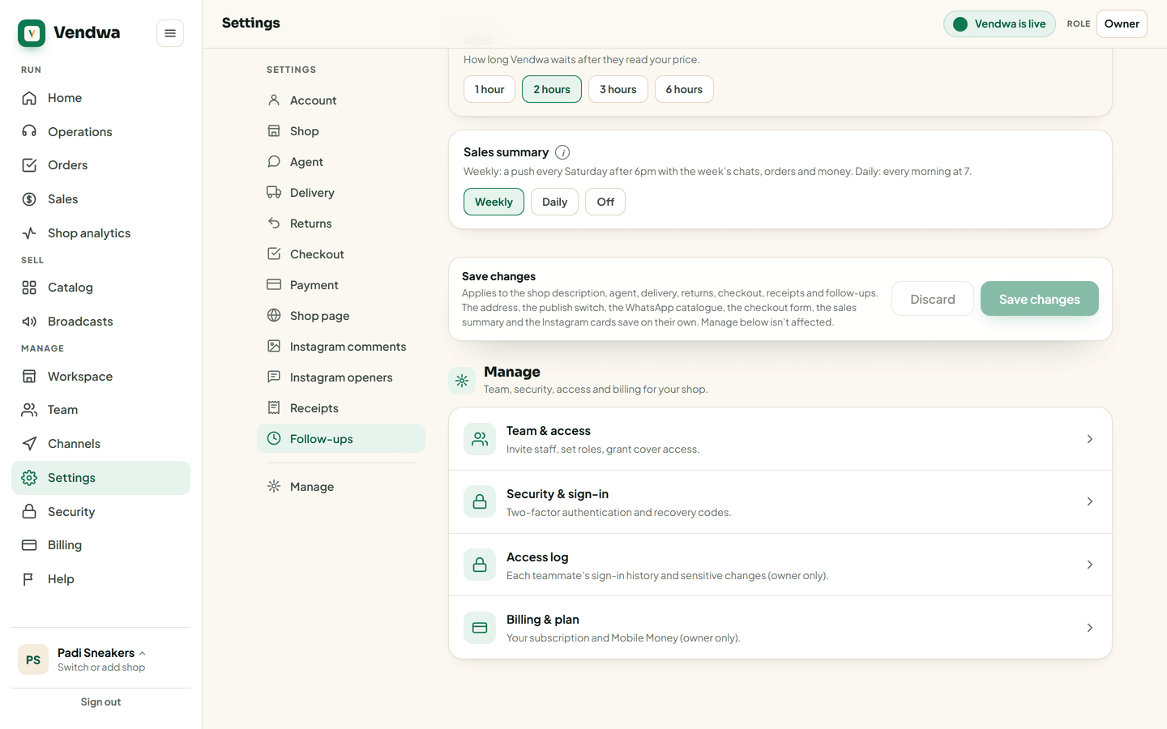
Task: Select Weekly sales summary
Action: (494, 202)
